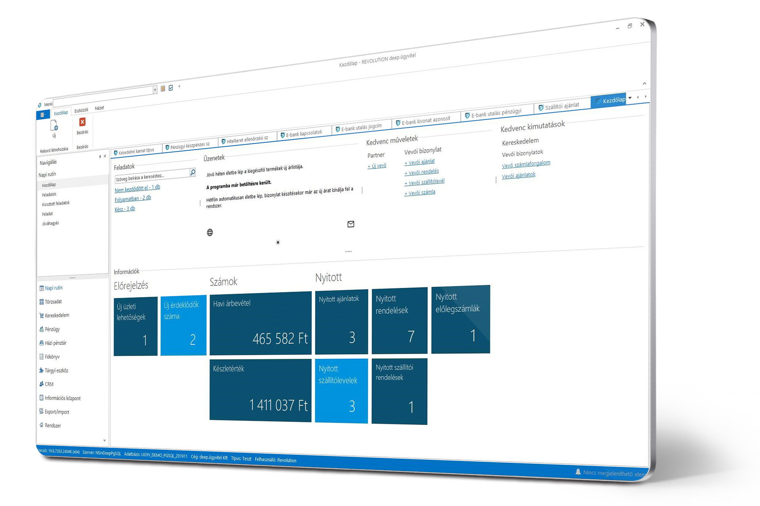Expand the document tab list arrow
The image size is (760, 506).
click(630, 98)
